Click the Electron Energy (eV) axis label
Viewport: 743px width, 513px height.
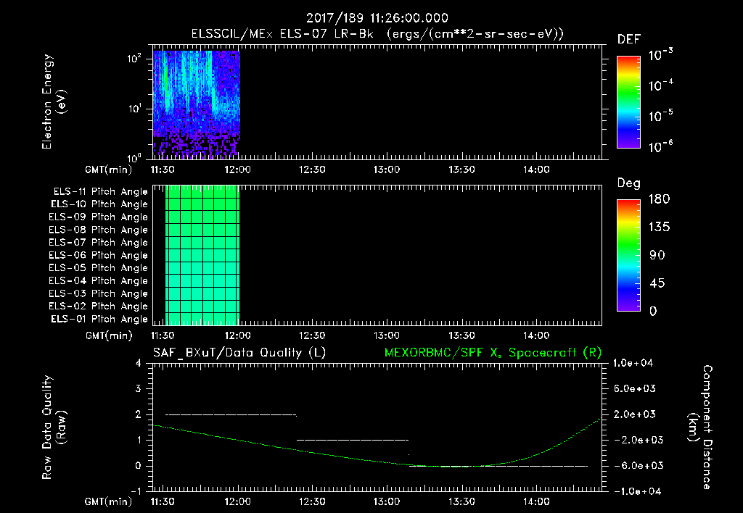pyautogui.click(x=54, y=101)
